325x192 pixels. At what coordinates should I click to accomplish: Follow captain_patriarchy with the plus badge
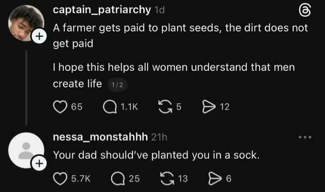coord(39,35)
